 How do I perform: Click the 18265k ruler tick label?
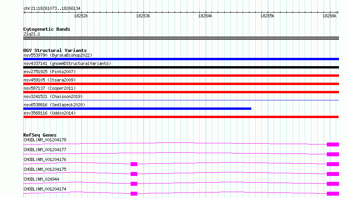tap(267, 16)
